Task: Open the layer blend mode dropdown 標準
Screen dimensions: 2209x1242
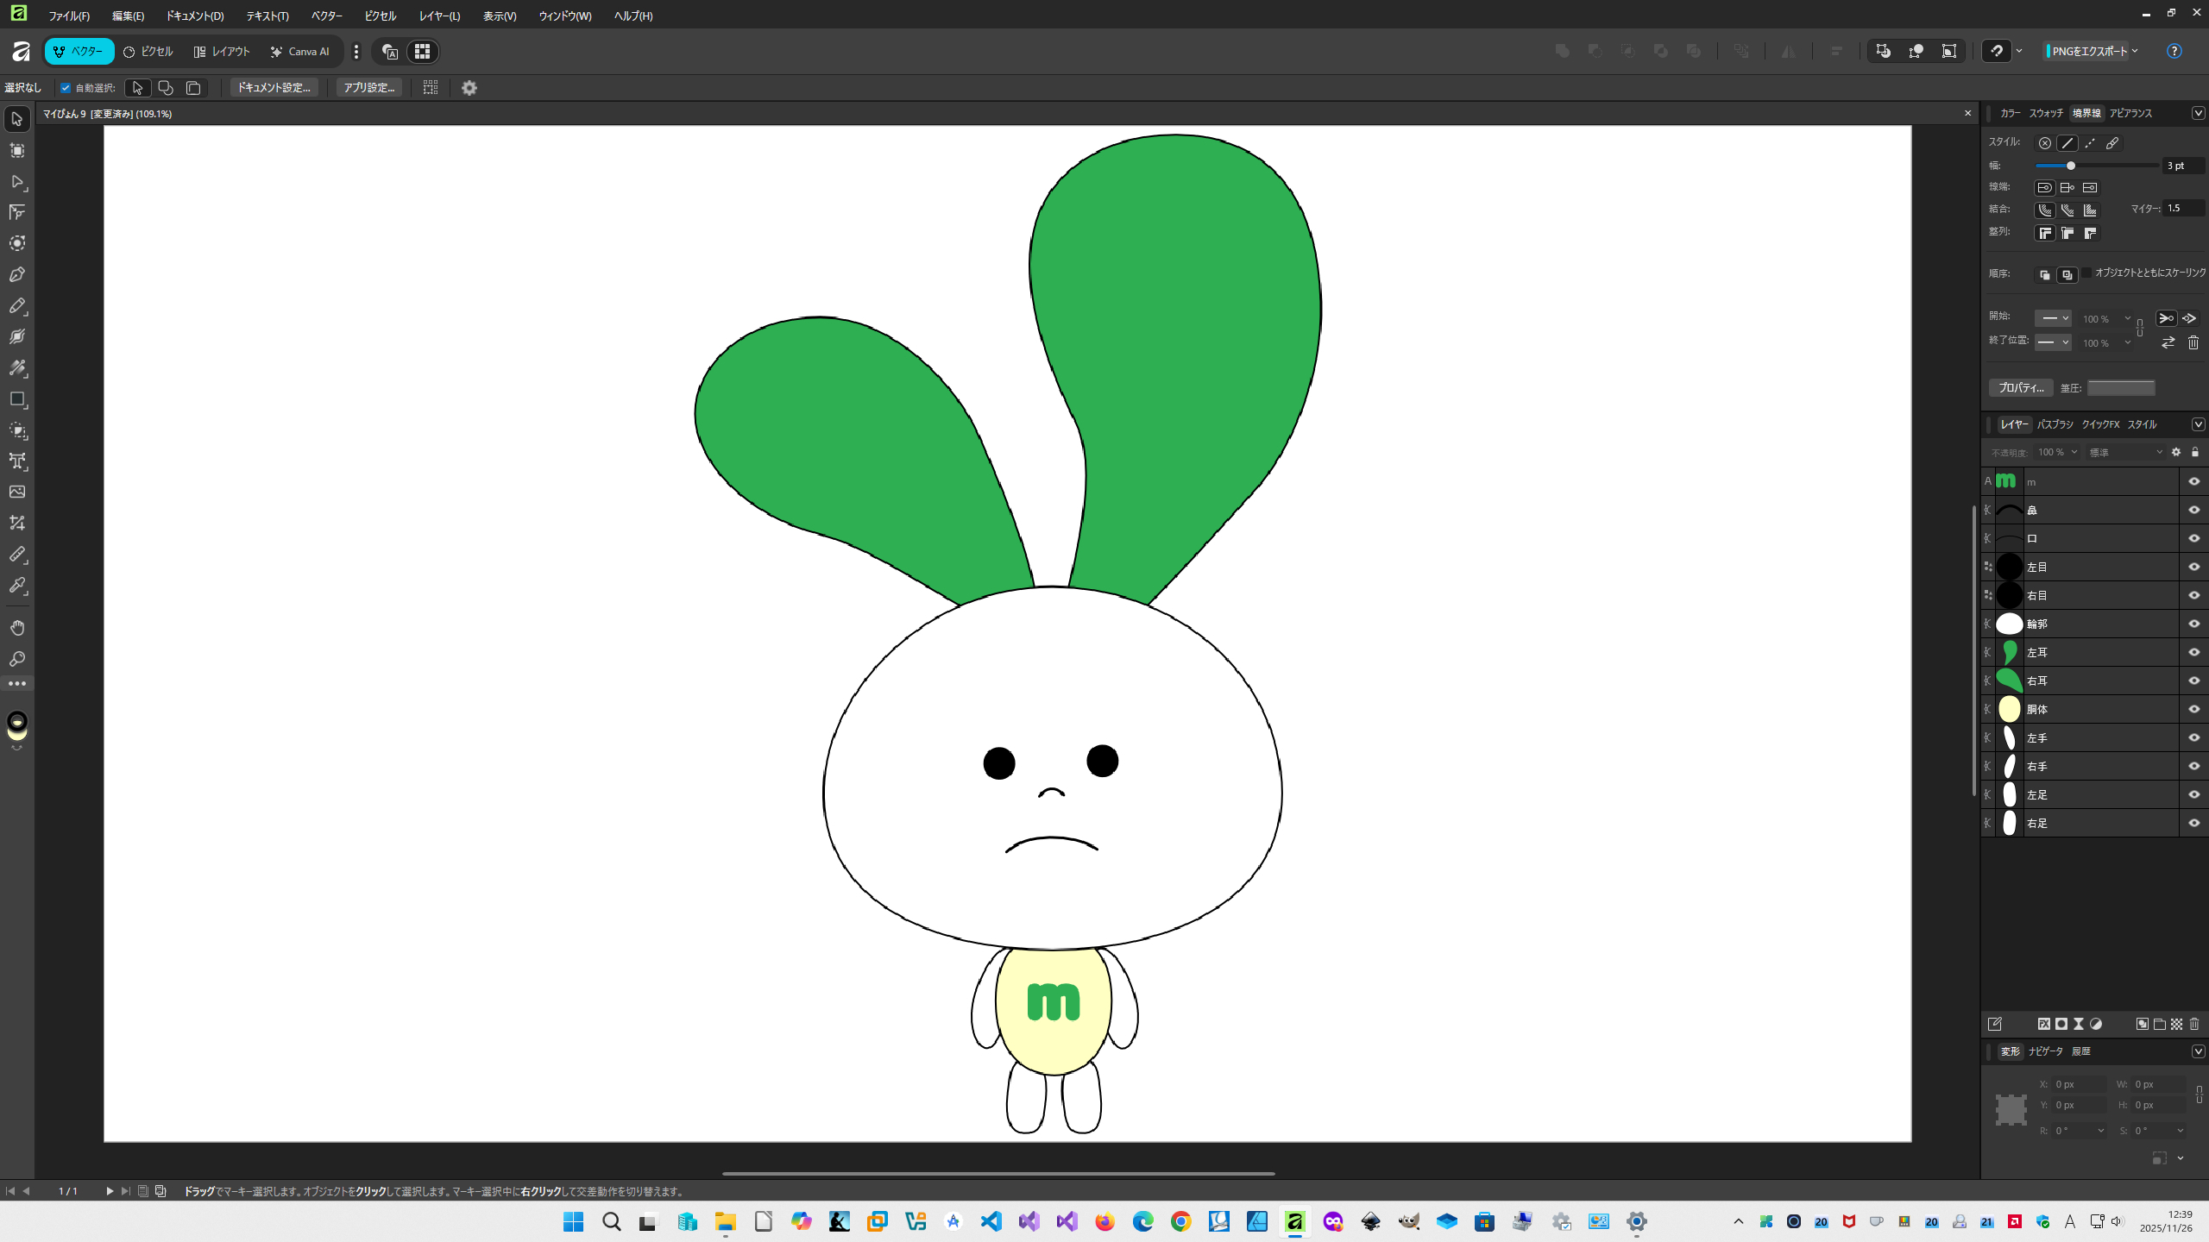Action: click(x=2124, y=452)
